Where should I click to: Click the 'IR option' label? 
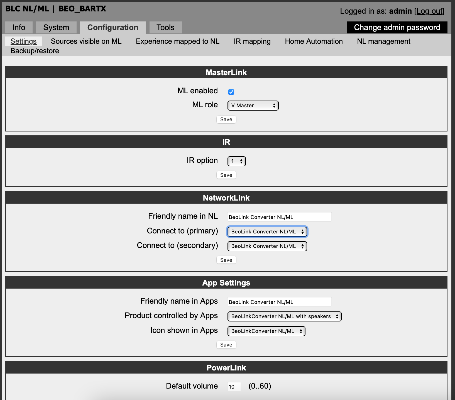coord(202,160)
